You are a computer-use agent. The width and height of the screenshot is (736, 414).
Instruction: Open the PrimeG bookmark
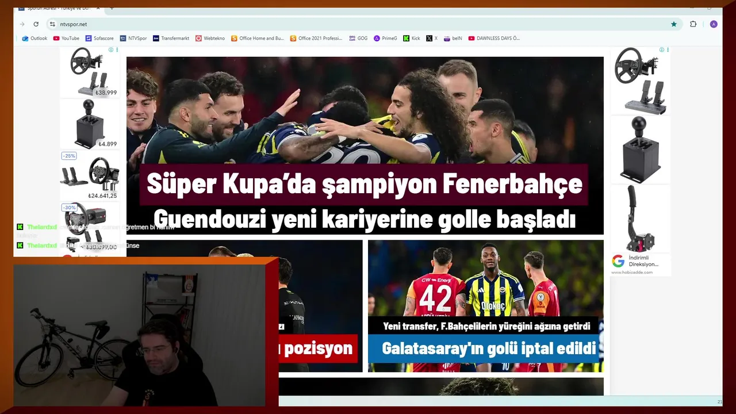click(385, 39)
